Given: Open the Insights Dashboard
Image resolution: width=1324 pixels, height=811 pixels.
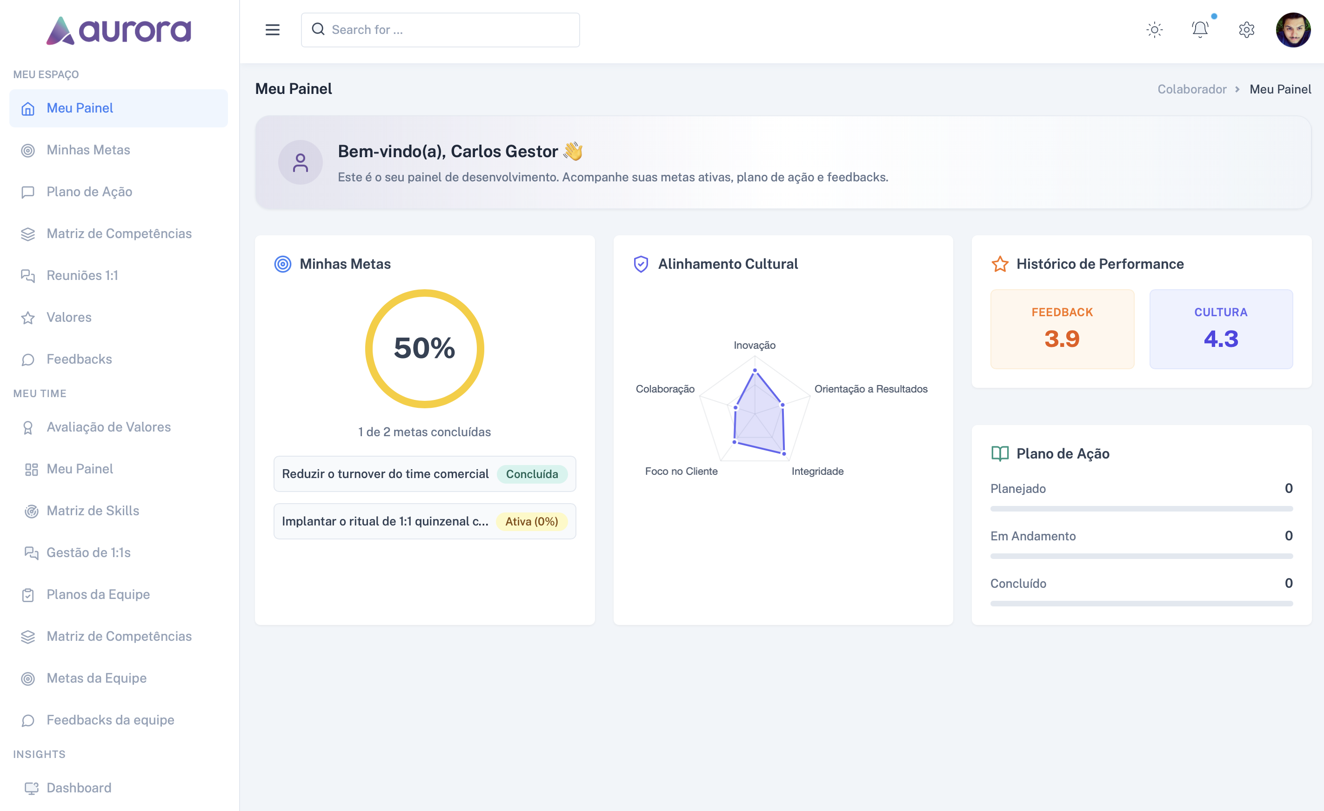Looking at the screenshot, I should 118,788.
